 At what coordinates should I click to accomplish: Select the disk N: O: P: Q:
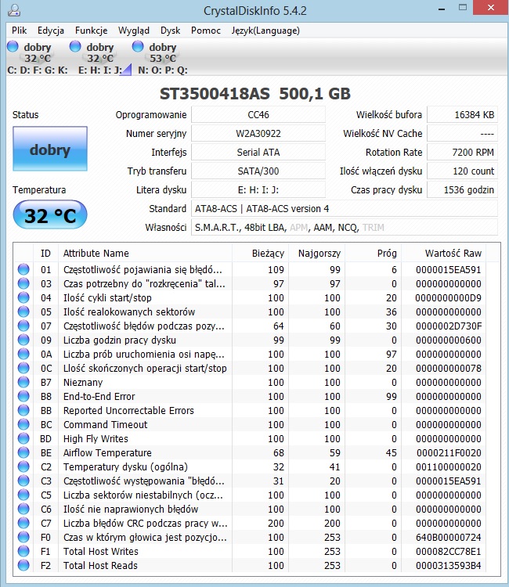pos(163,58)
